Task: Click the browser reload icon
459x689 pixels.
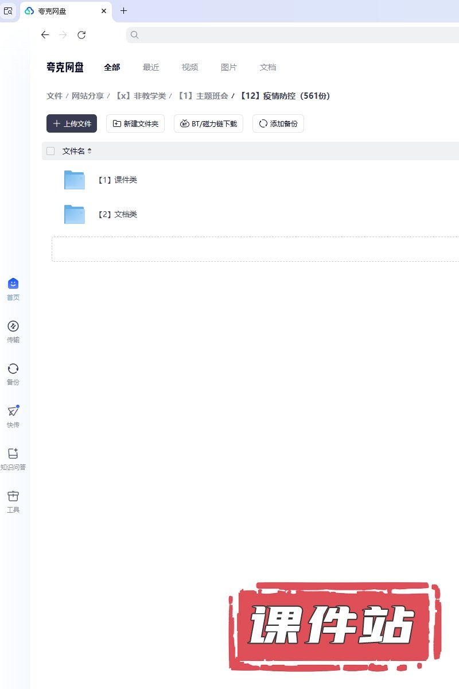Action: click(x=81, y=35)
